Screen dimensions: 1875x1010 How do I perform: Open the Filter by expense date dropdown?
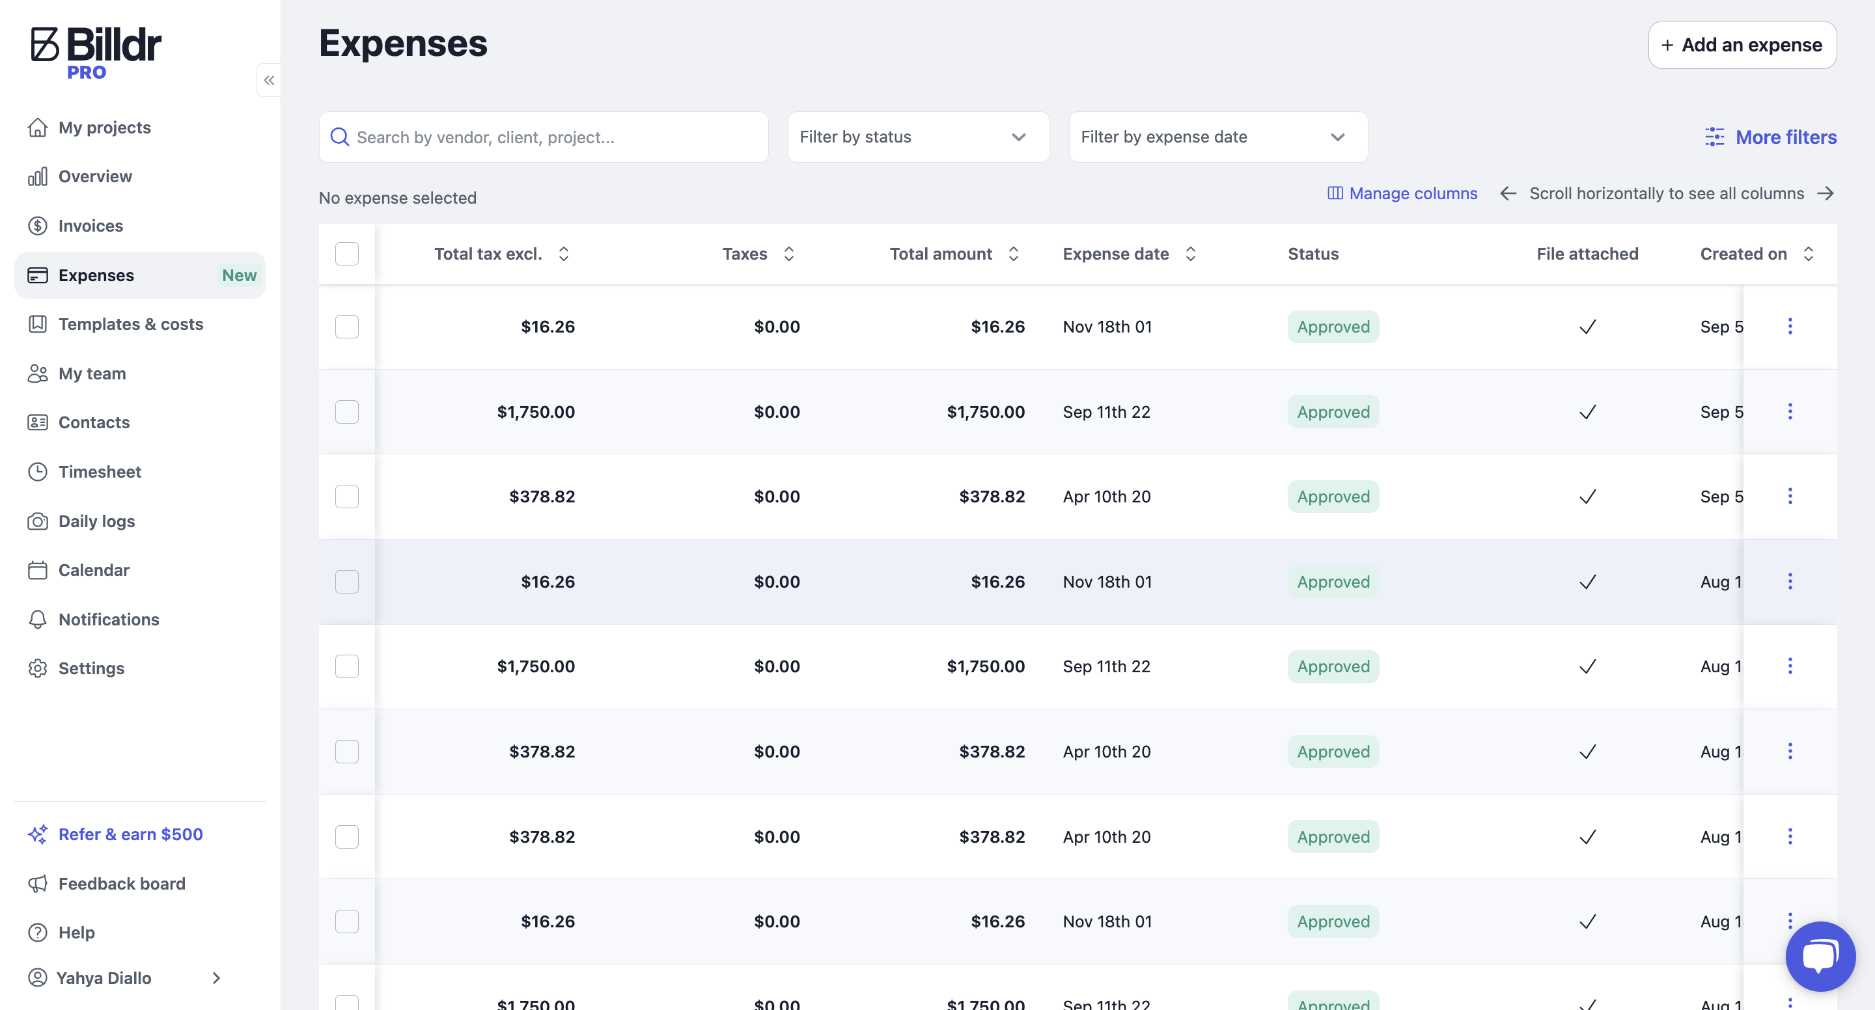click(x=1217, y=137)
